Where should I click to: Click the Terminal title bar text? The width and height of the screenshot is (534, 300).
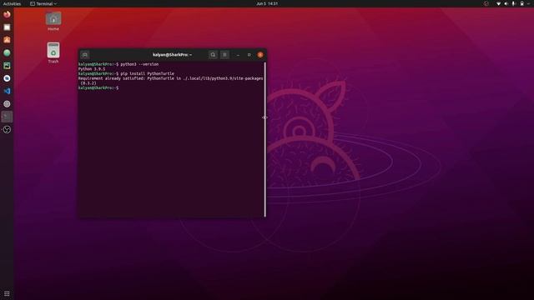coord(173,55)
